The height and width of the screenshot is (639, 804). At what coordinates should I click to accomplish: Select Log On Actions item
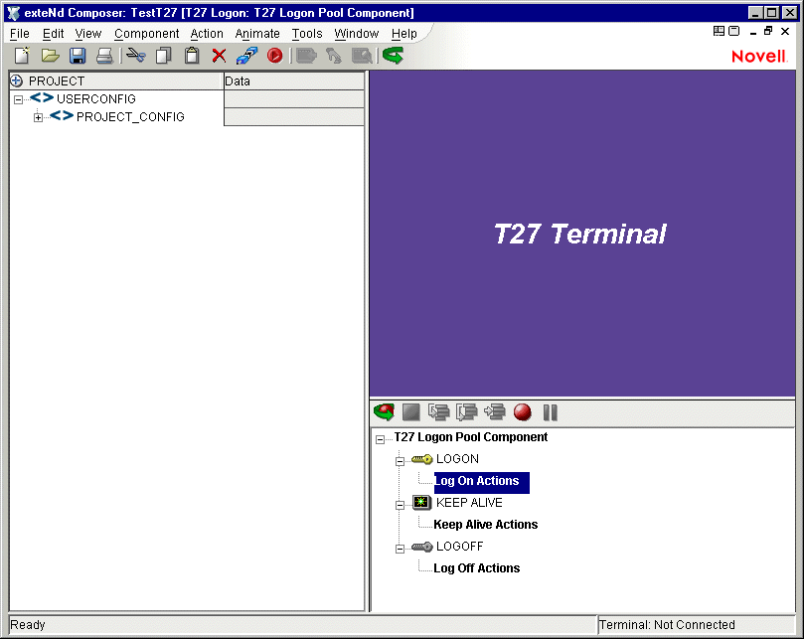click(x=481, y=482)
